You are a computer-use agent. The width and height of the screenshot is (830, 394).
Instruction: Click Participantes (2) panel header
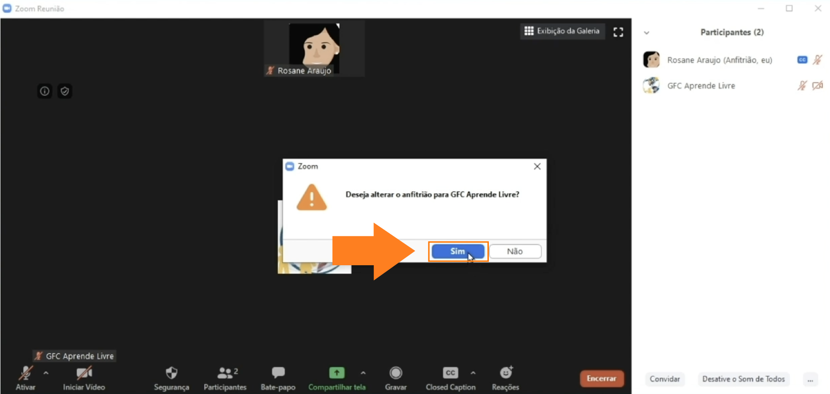click(x=732, y=32)
